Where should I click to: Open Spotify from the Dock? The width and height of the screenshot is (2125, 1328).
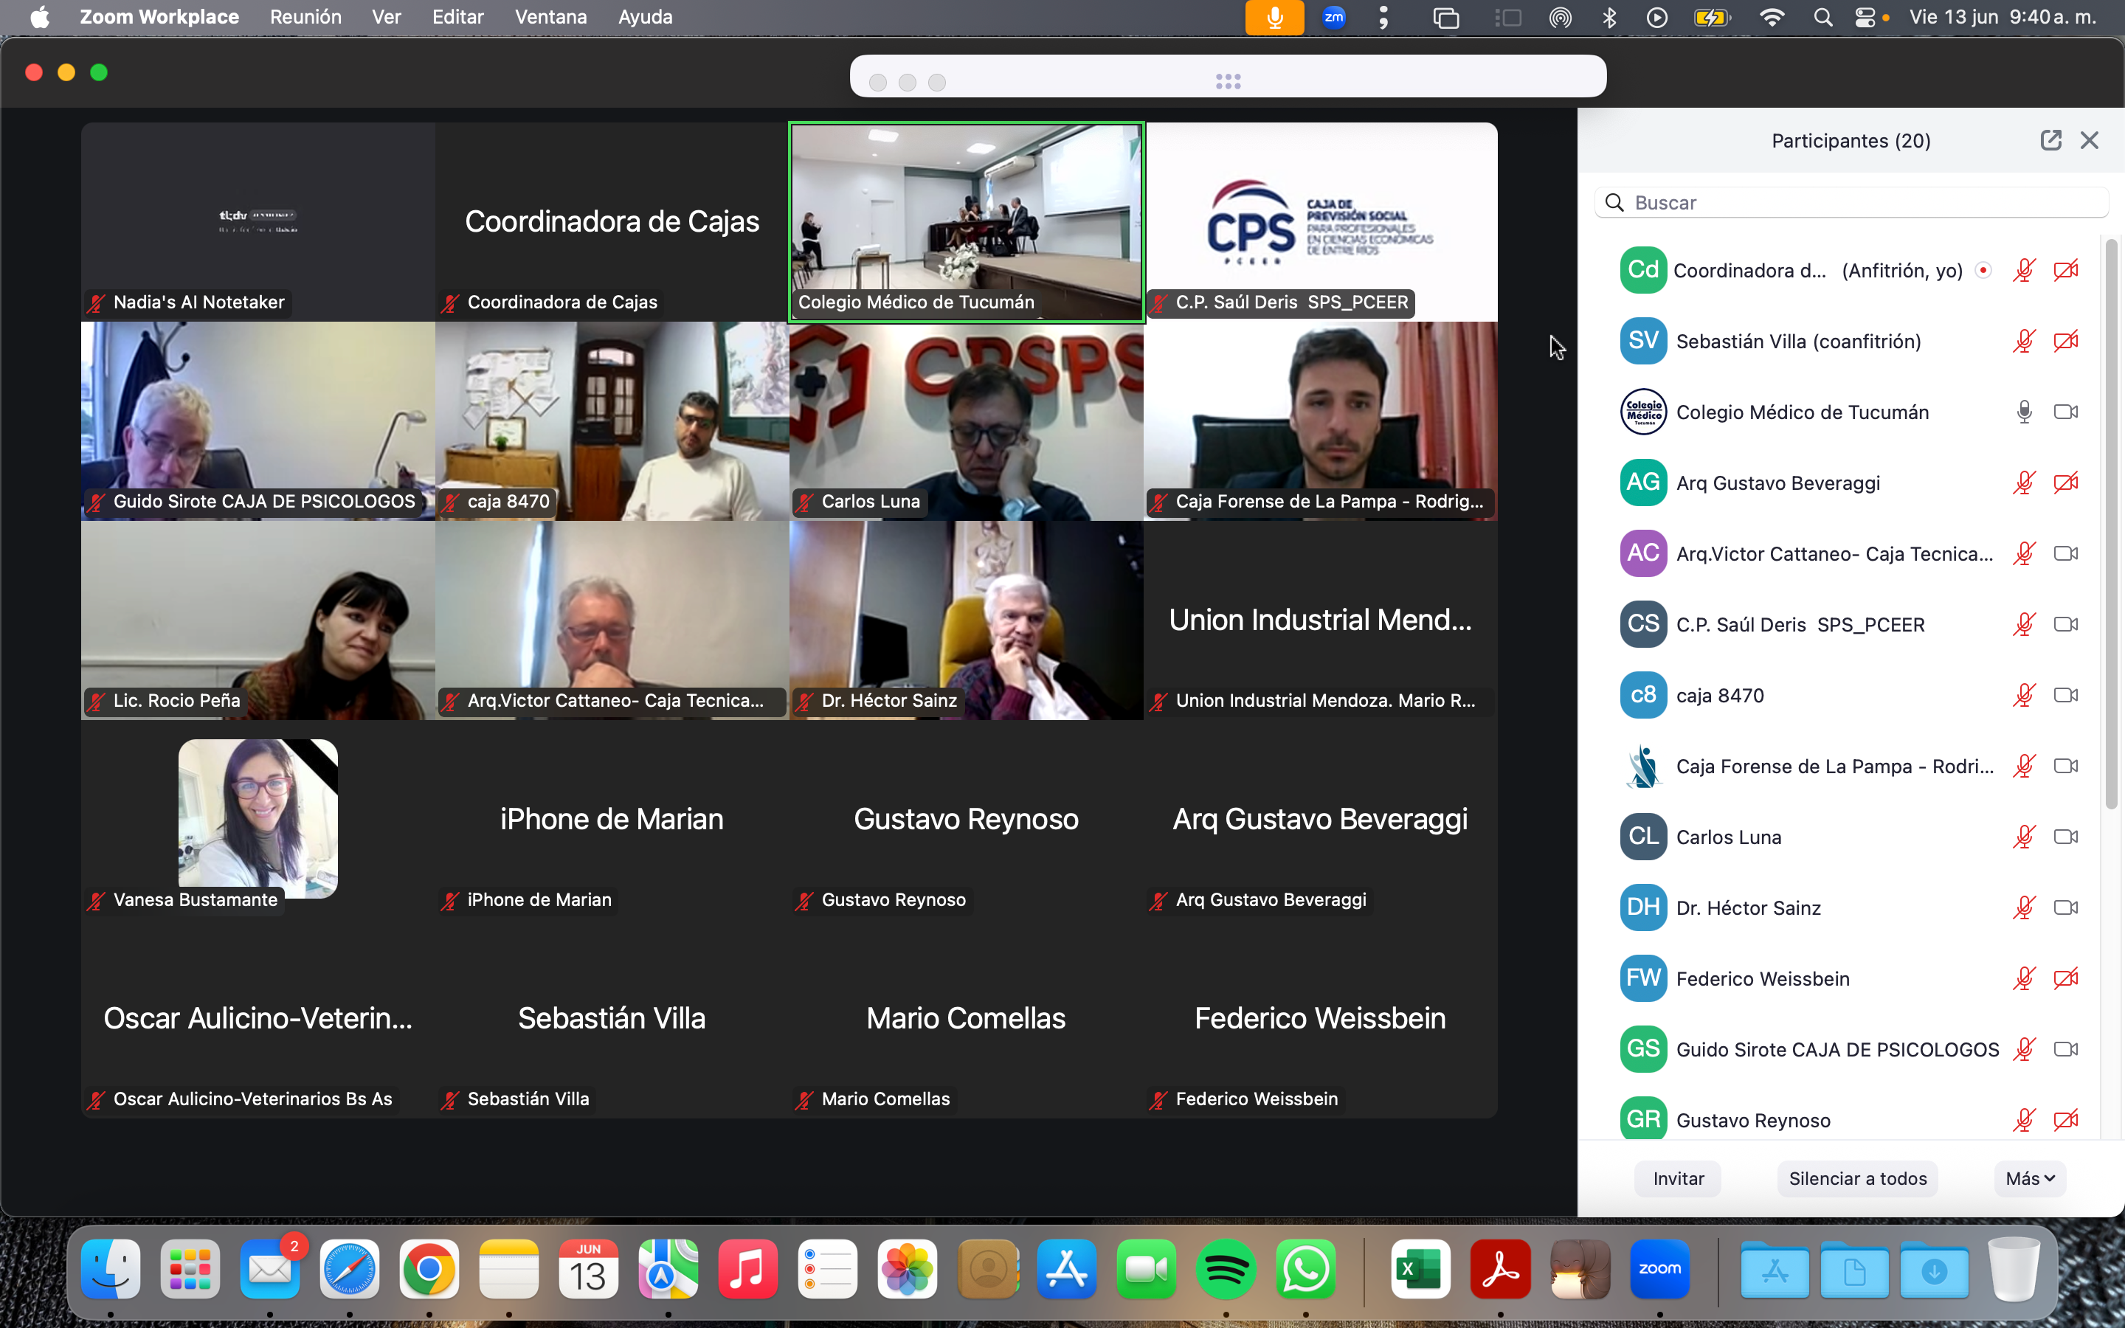[x=1226, y=1269]
